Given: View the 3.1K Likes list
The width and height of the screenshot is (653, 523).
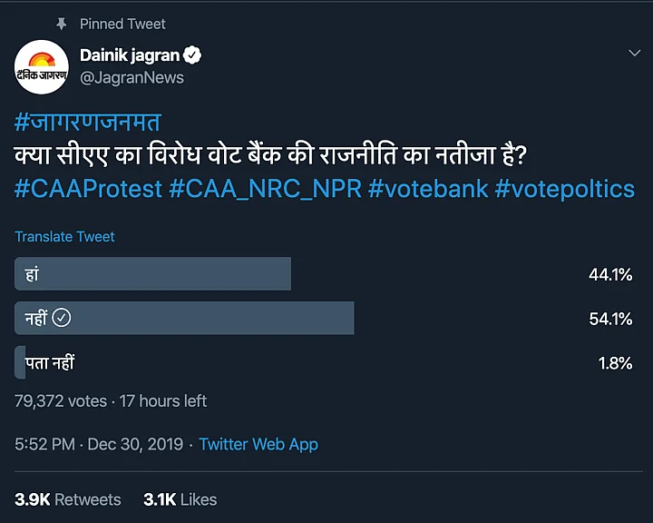Looking at the screenshot, I should coord(180,499).
